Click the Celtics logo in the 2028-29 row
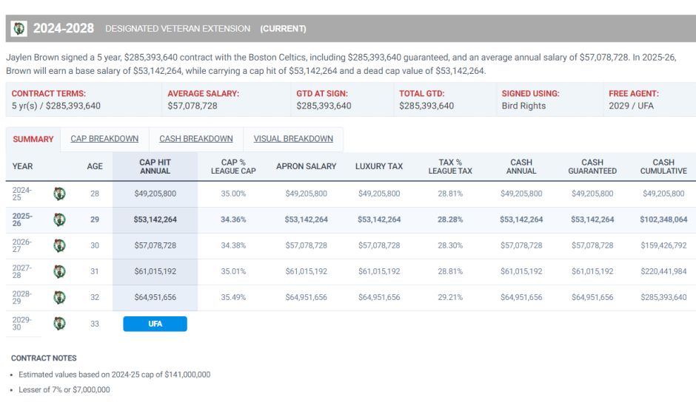The width and height of the screenshot is (696, 402). tap(59, 297)
